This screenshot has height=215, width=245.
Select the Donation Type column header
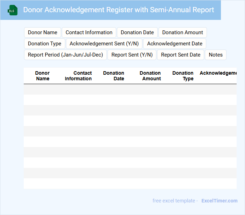coord(183,76)
